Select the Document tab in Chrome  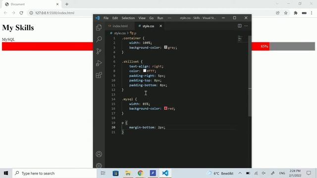(x=31, y=4)
